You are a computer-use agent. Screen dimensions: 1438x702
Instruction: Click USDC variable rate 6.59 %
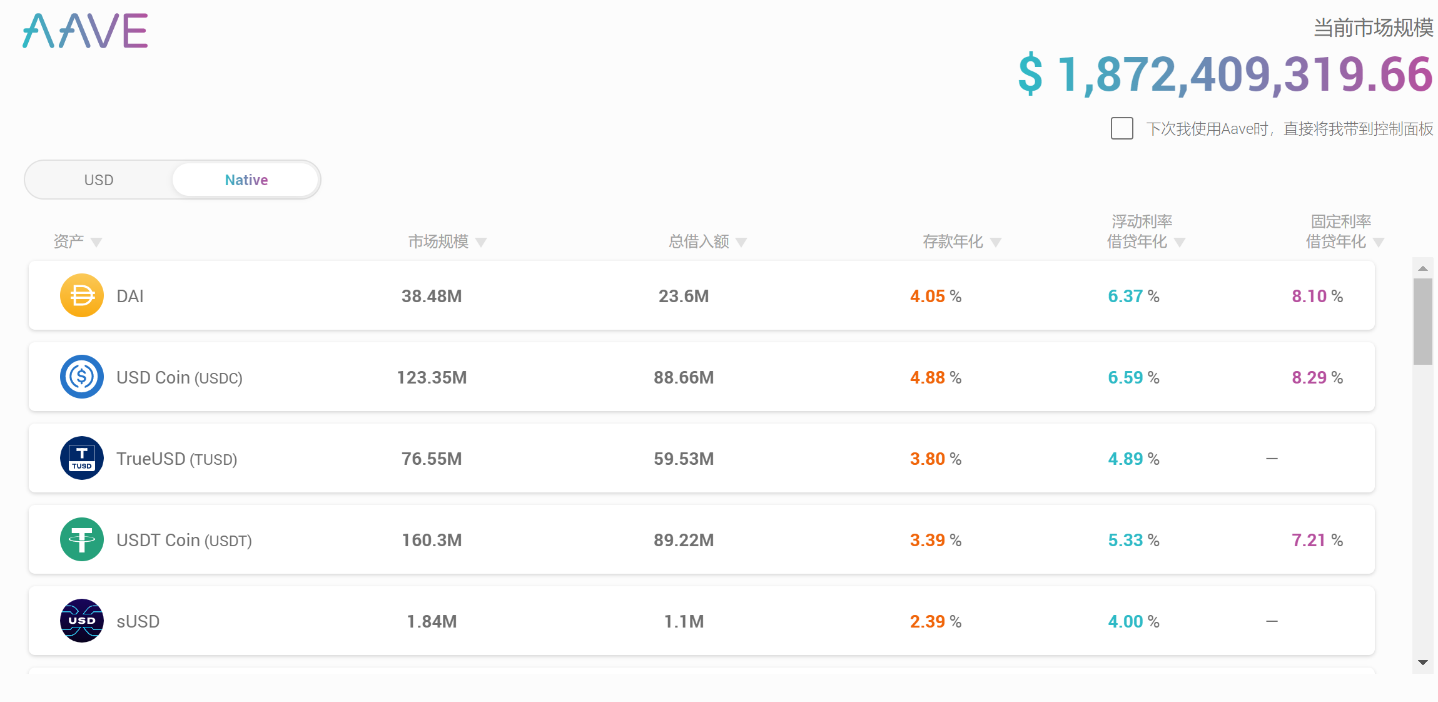[1133, 377]
